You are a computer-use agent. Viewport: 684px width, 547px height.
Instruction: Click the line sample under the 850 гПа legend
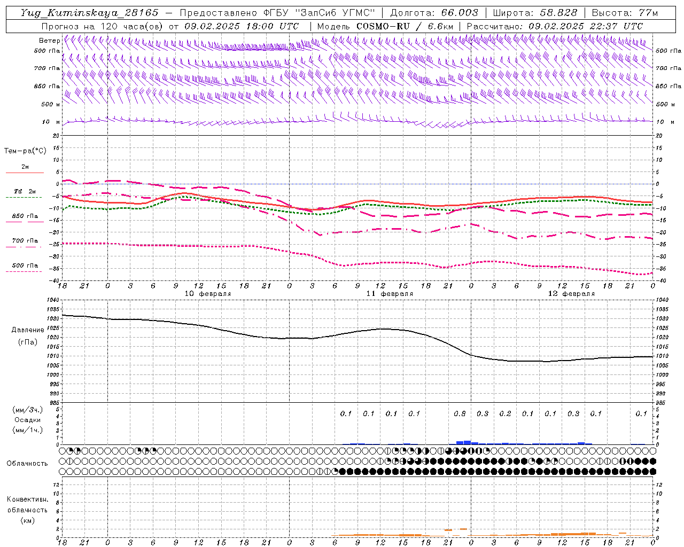pyautogui.click(x=24, y=222)
